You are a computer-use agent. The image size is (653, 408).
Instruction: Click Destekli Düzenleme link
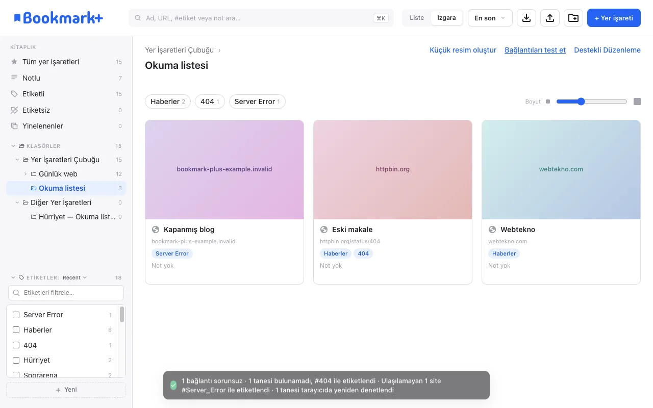click(x=607, y=50)
